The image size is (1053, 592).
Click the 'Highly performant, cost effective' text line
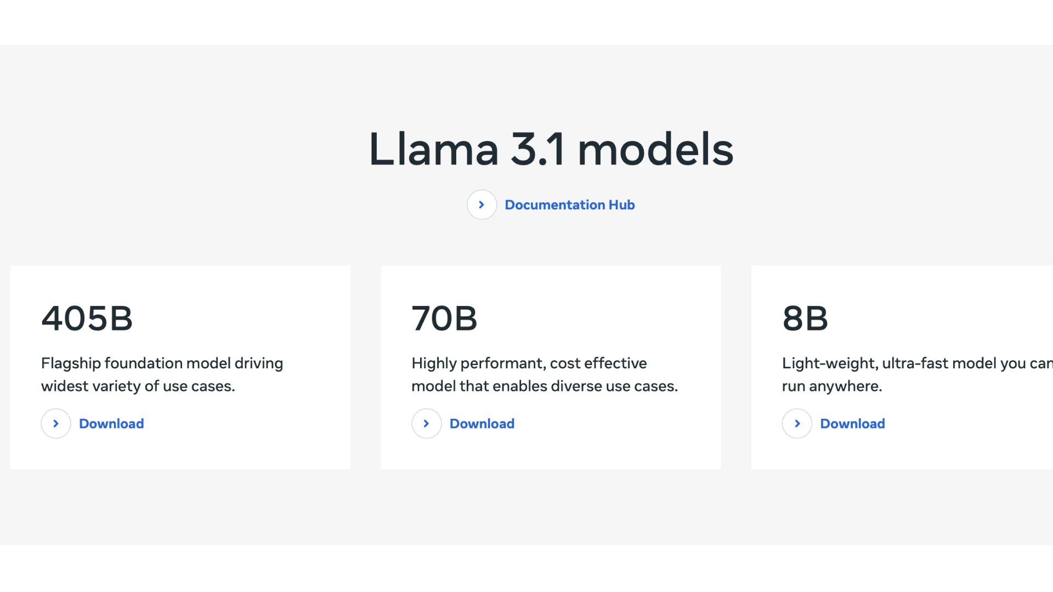click(x=529, y=363)
